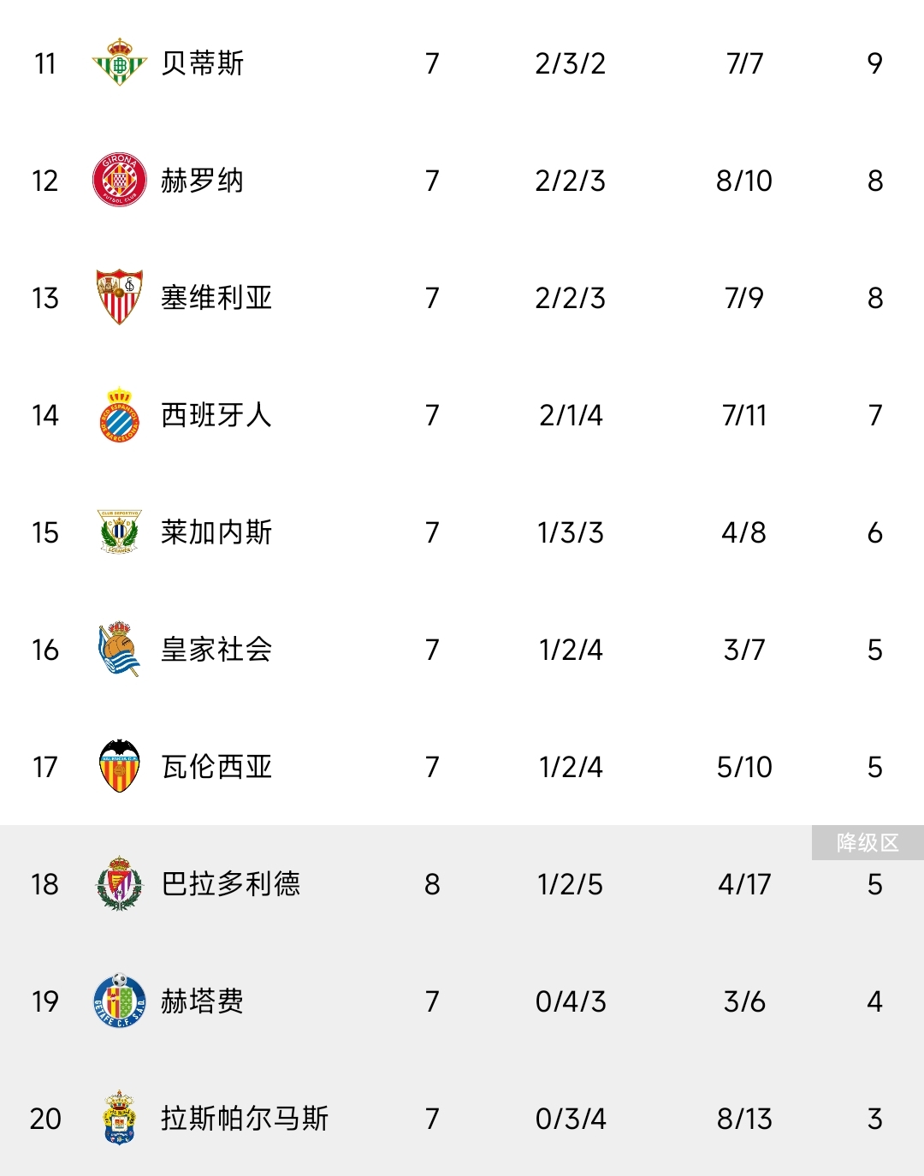The image size is (924, 1176).
Task: Select 皇家社会 team name
Action: [x=216, y=650]
